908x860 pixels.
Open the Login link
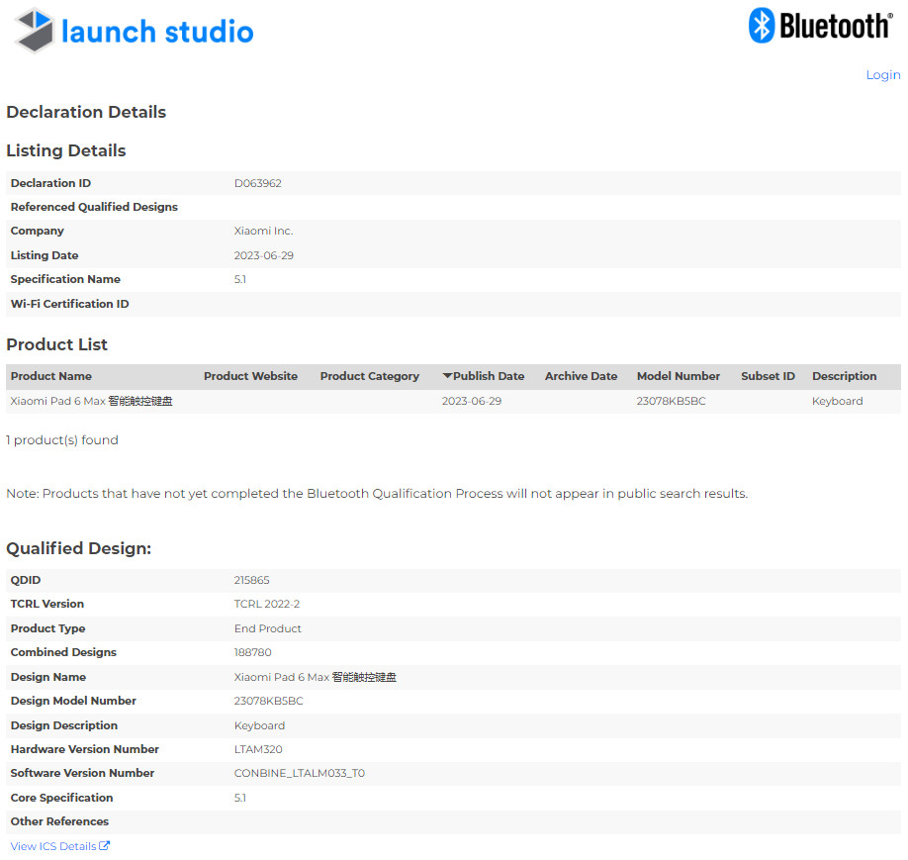882,75
